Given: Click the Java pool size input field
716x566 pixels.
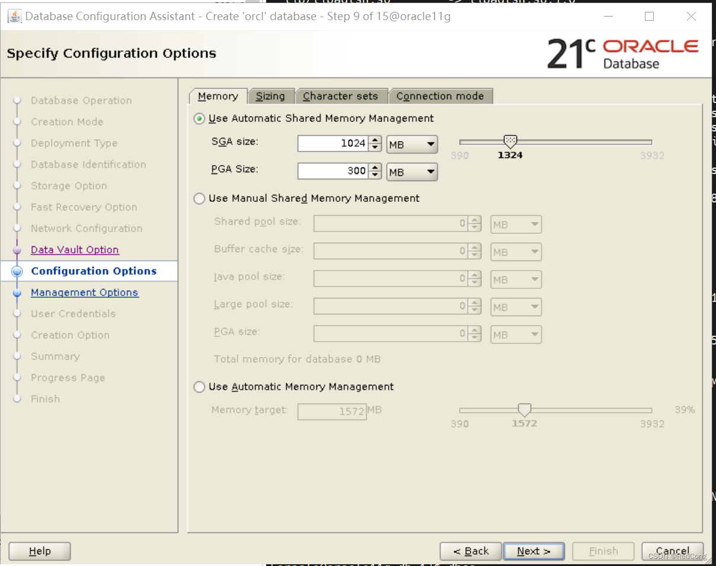Looking at the screenshot, I should coord(391,279).
